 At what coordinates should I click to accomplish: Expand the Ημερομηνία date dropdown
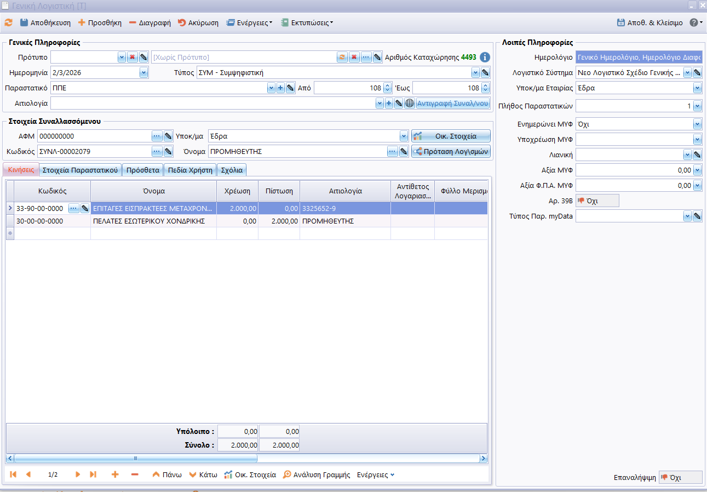point(143,72)
